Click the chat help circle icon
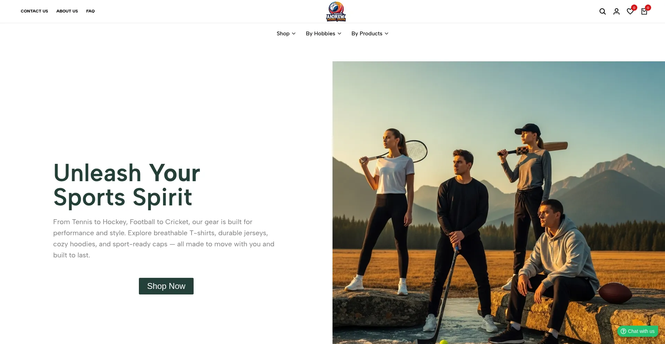This screenshot has height=344, width=665. pos(623,331)
